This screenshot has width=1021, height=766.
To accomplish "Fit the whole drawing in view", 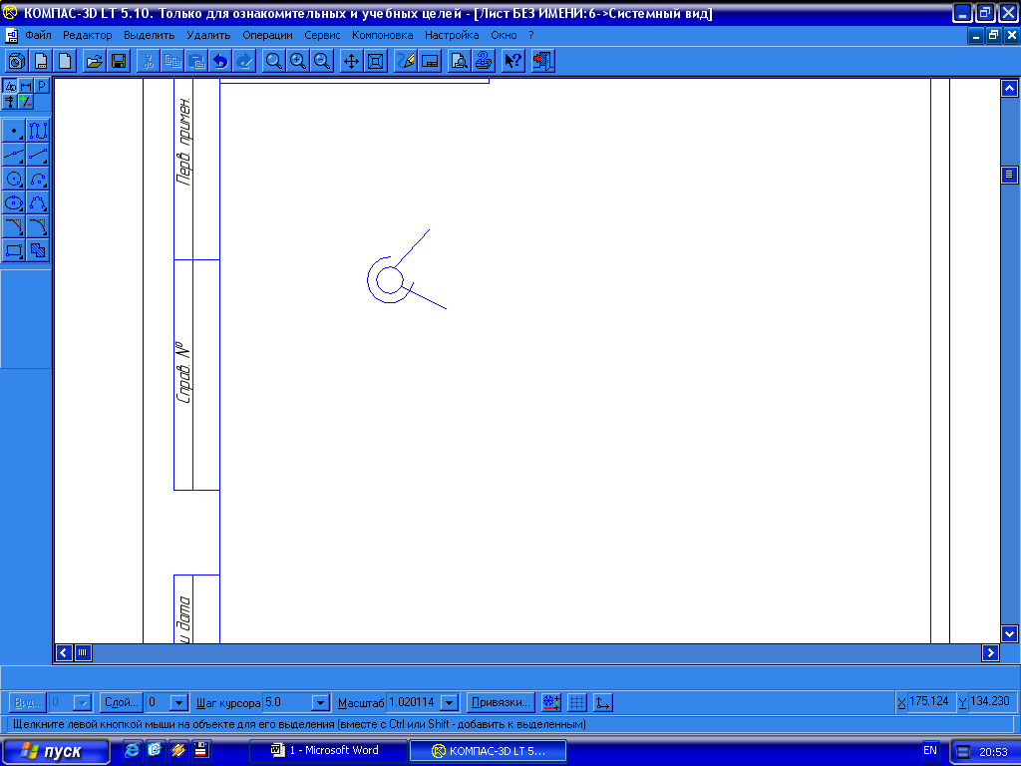I will click(x=375, y=61).
